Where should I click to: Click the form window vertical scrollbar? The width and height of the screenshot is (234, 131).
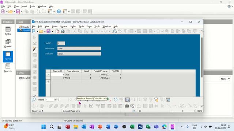[x=202, y=57]
